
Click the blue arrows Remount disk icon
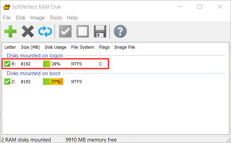coord(45,31)
